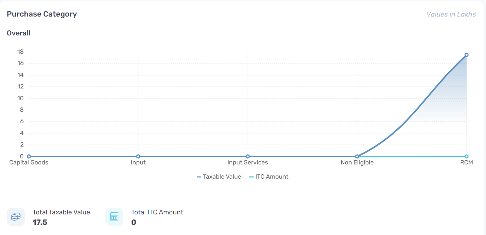486x235 pixels.
Task: Click the Input axis label
Action: coord(138,163)
